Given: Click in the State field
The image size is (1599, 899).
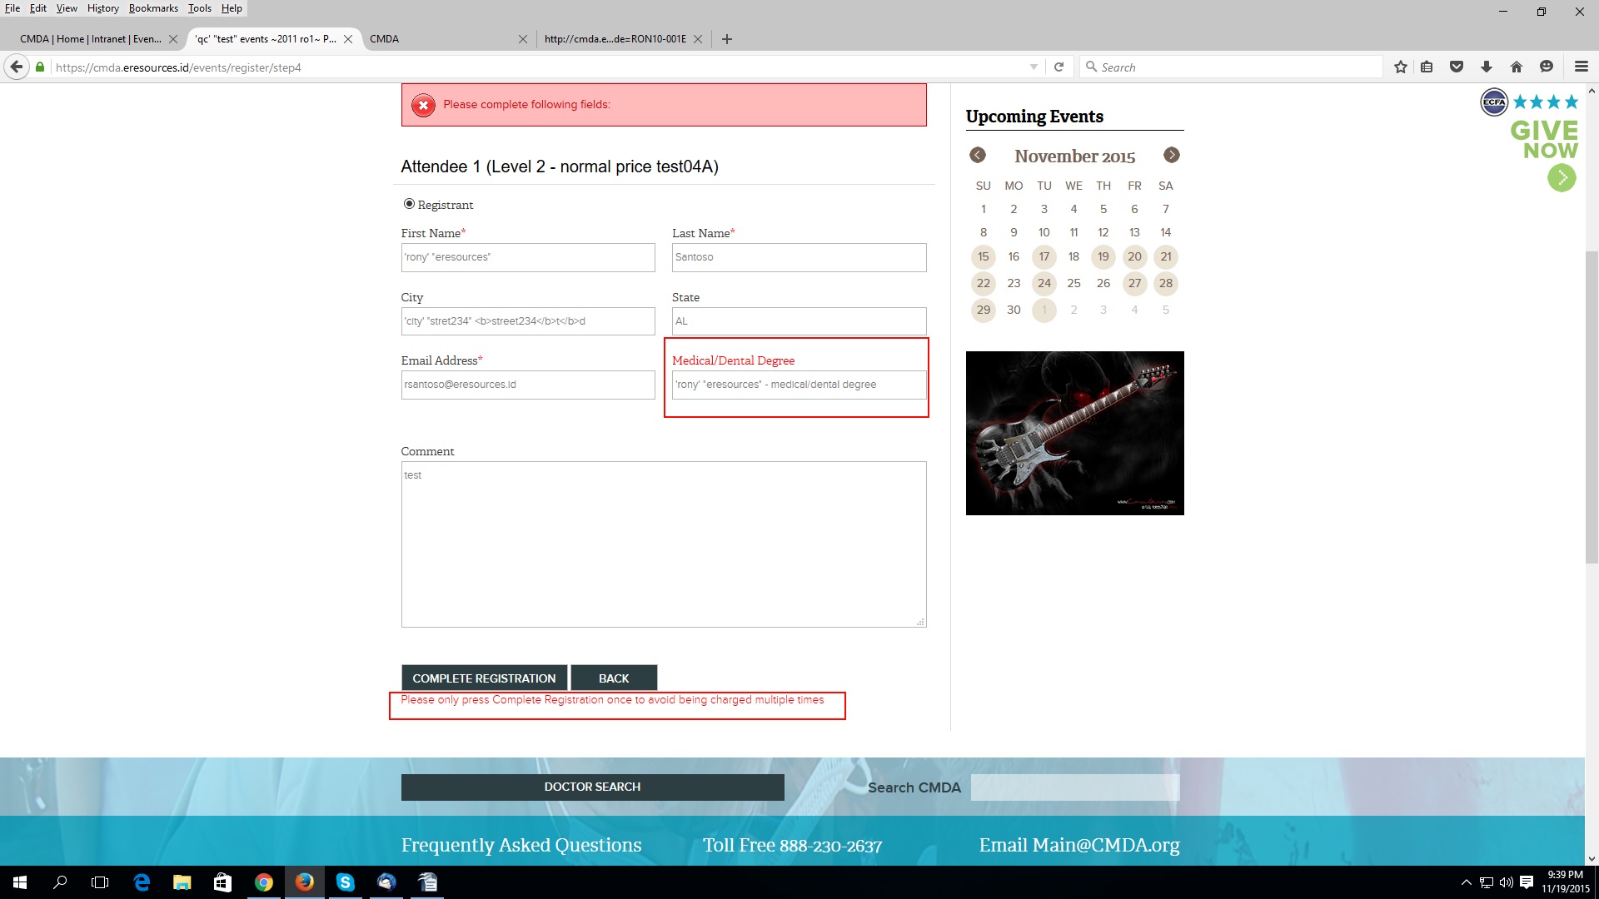Looking at the screenshot, I should (x=799, y=321).
